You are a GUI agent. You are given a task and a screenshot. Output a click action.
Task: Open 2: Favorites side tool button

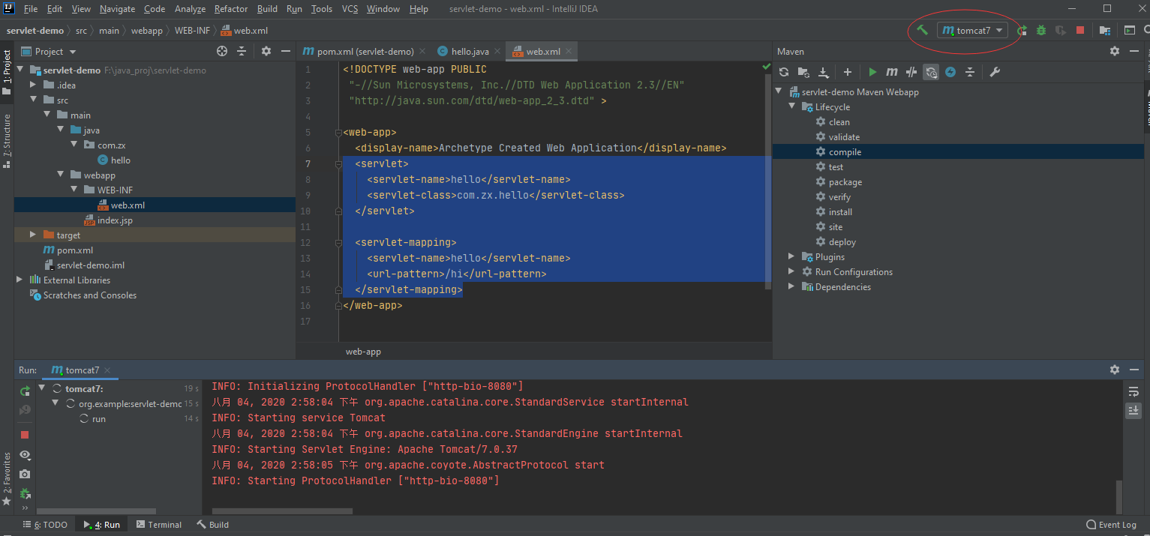7,478
